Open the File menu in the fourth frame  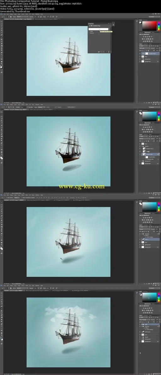coord(4,286)
